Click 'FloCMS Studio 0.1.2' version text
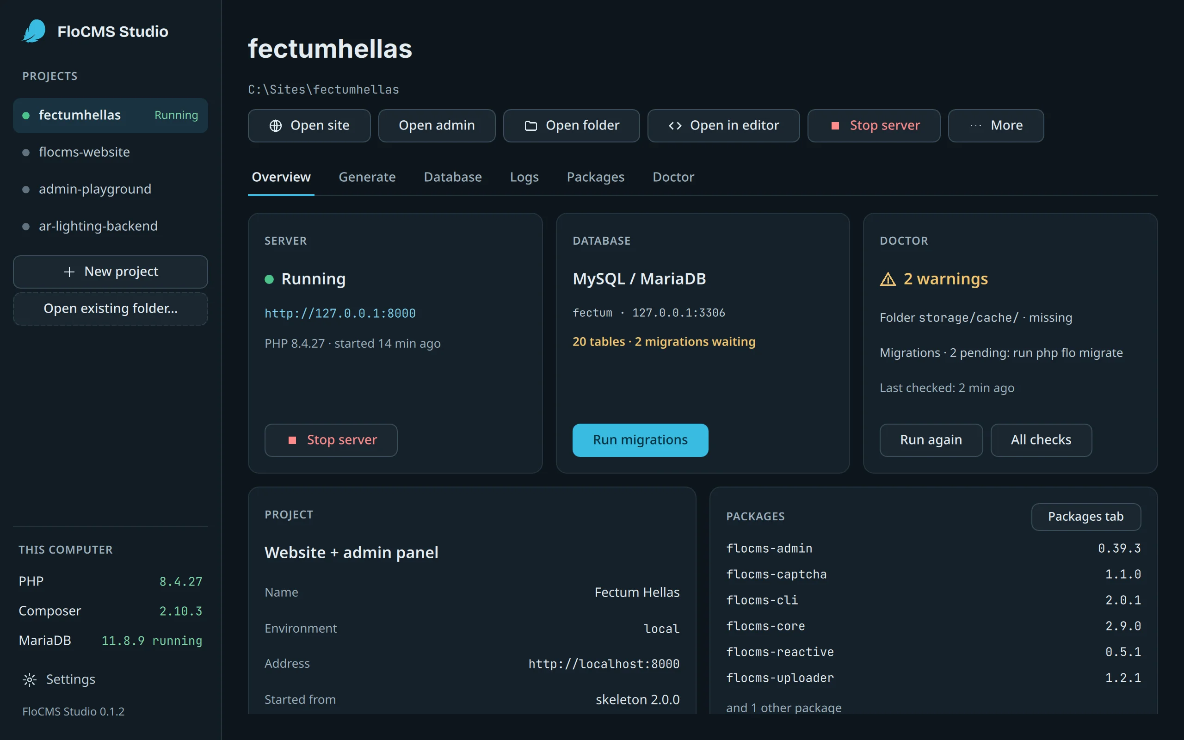Viewport: 1184px width, 740px height. tap(74, 712)
